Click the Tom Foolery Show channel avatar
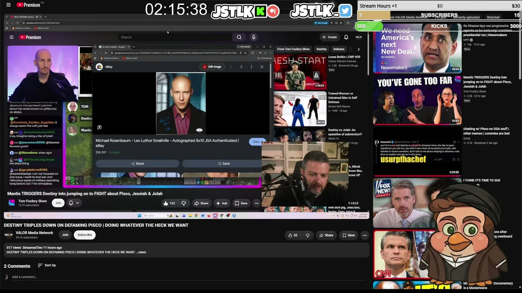The image size is (522, 293). click(x=11, y=203)
